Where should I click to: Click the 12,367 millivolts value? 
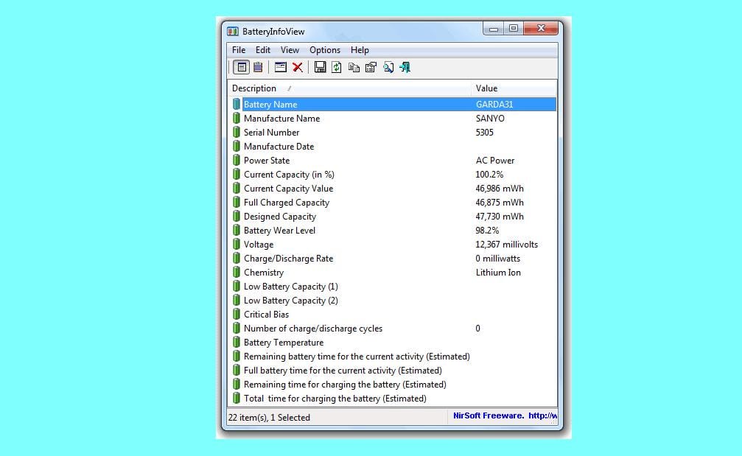506,244
